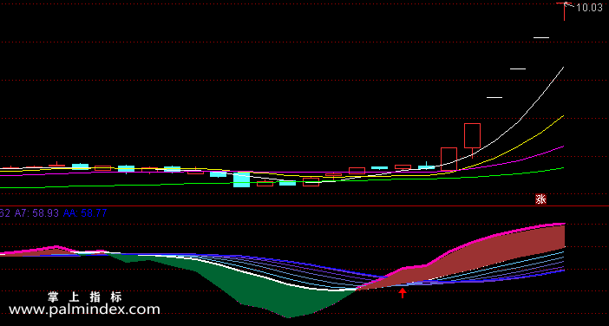609x326 pixels.
Task: Click the tall red candlestick body
Action: coord(472,136)
